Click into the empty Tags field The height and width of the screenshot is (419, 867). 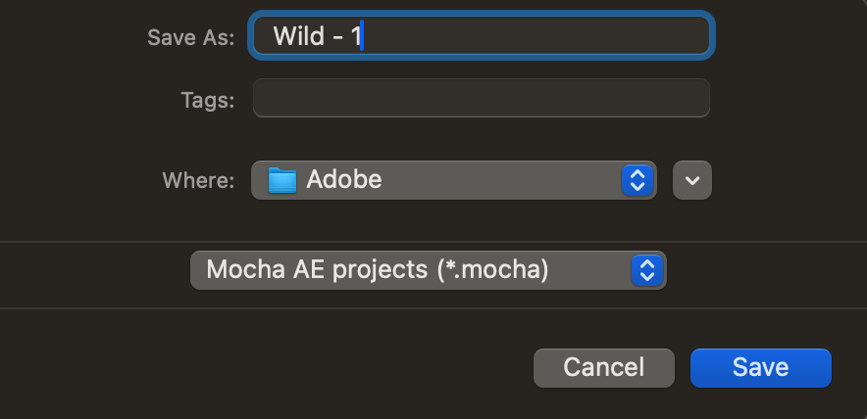pos(481,99)
